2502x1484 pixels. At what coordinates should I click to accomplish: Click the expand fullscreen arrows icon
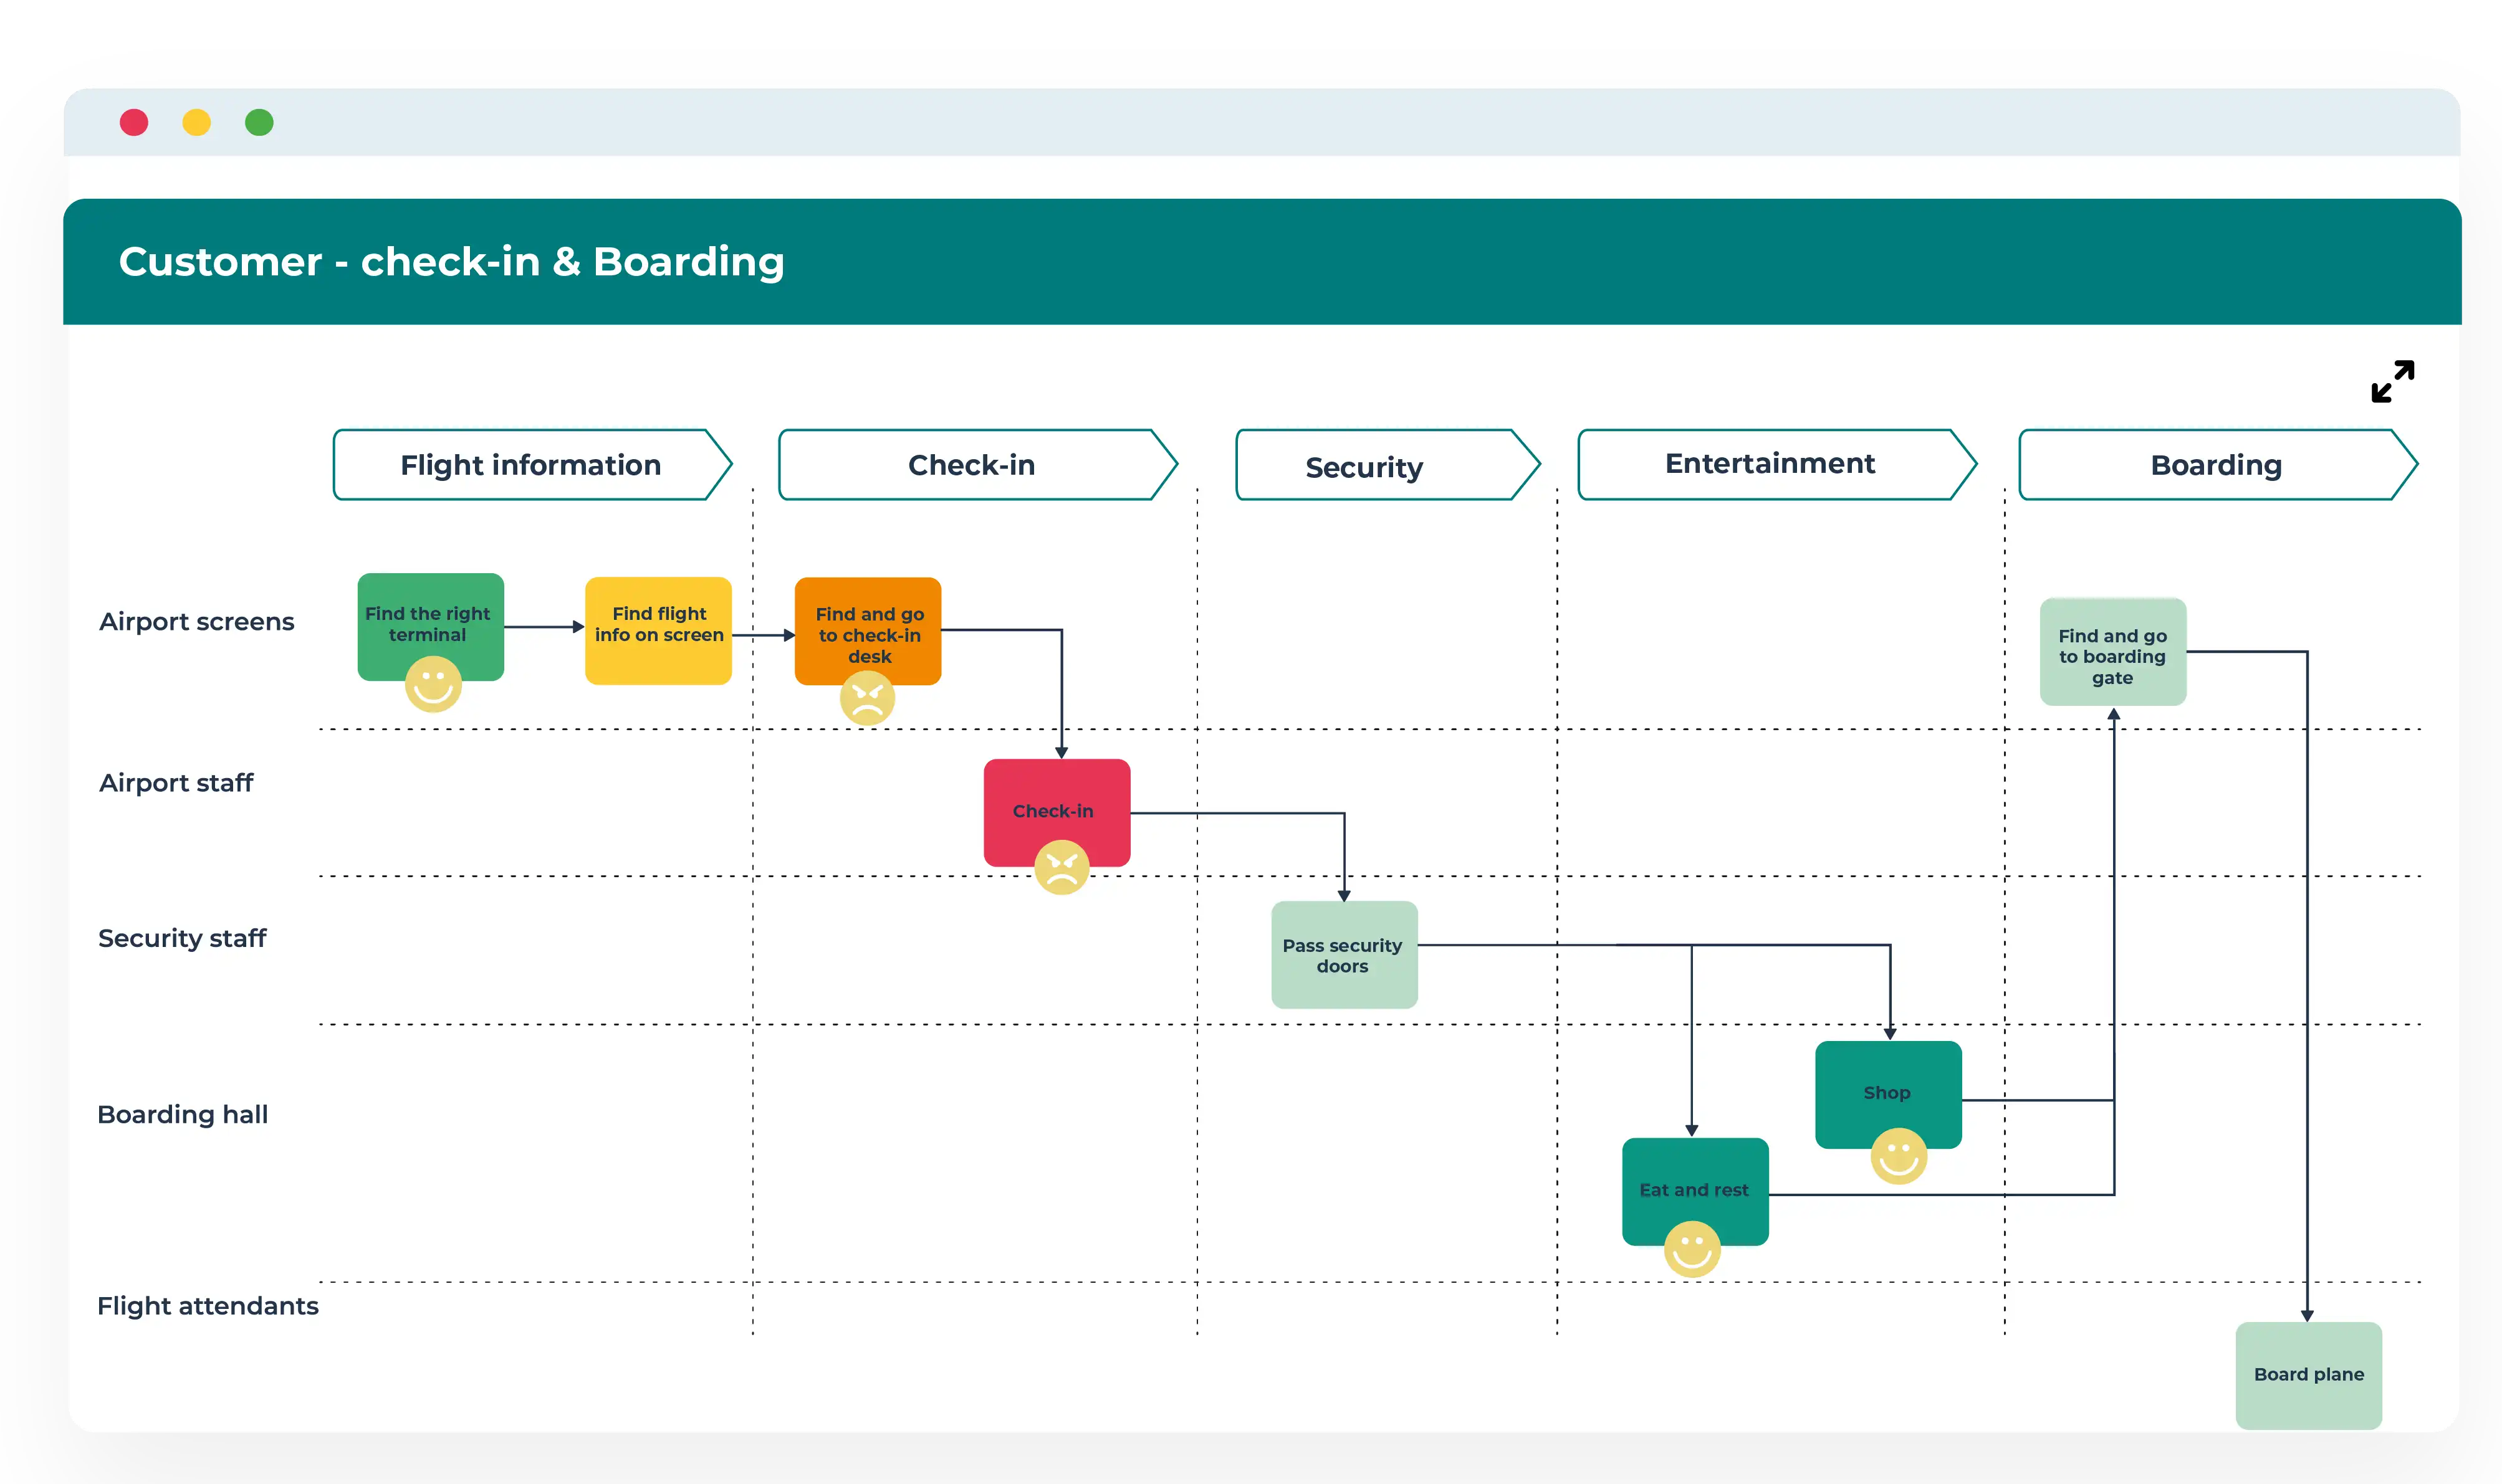coord(2392,381)
